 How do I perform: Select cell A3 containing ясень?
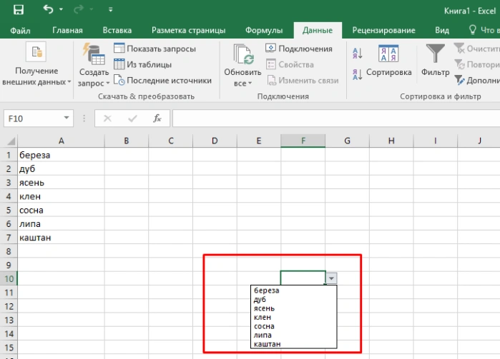point(61,183)
